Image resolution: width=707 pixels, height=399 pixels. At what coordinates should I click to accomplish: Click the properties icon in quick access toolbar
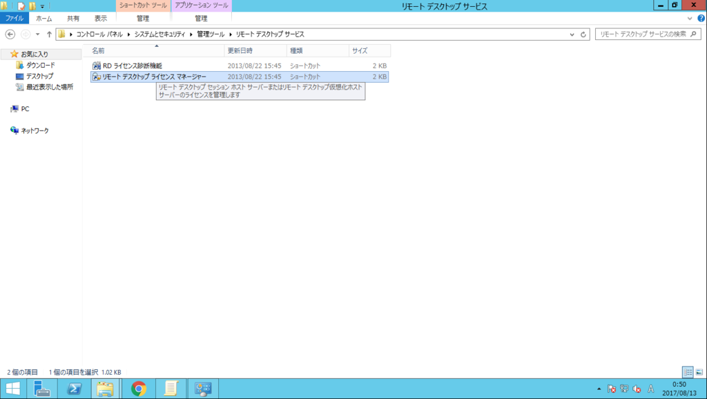21,6
